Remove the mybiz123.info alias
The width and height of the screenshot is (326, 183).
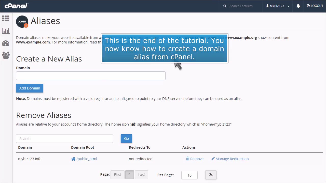point(197,159)
